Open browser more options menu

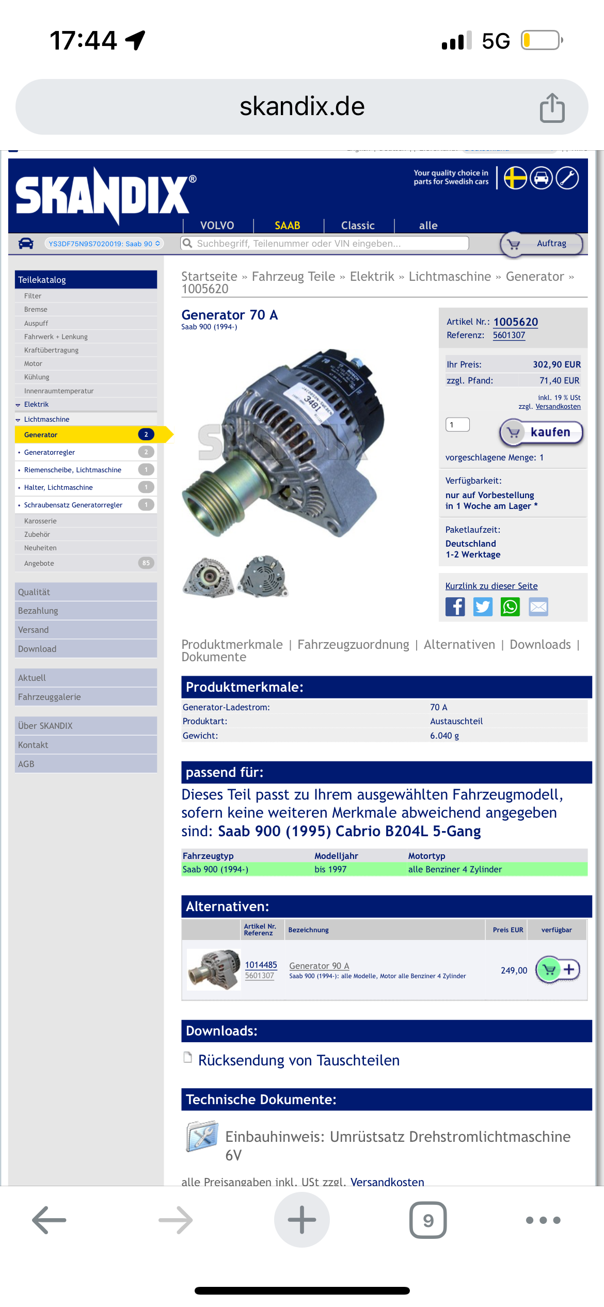pos(543,1220)
